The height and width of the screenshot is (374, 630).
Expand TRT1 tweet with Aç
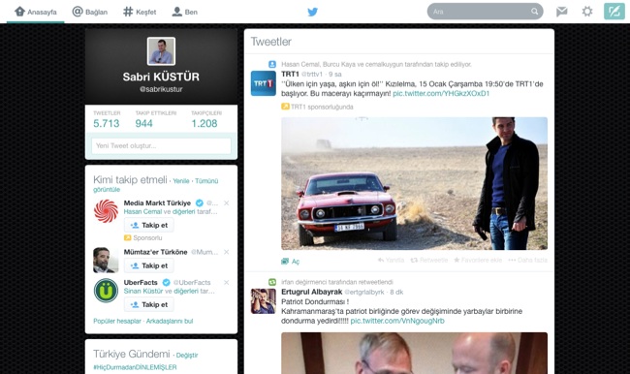point(291,262)
